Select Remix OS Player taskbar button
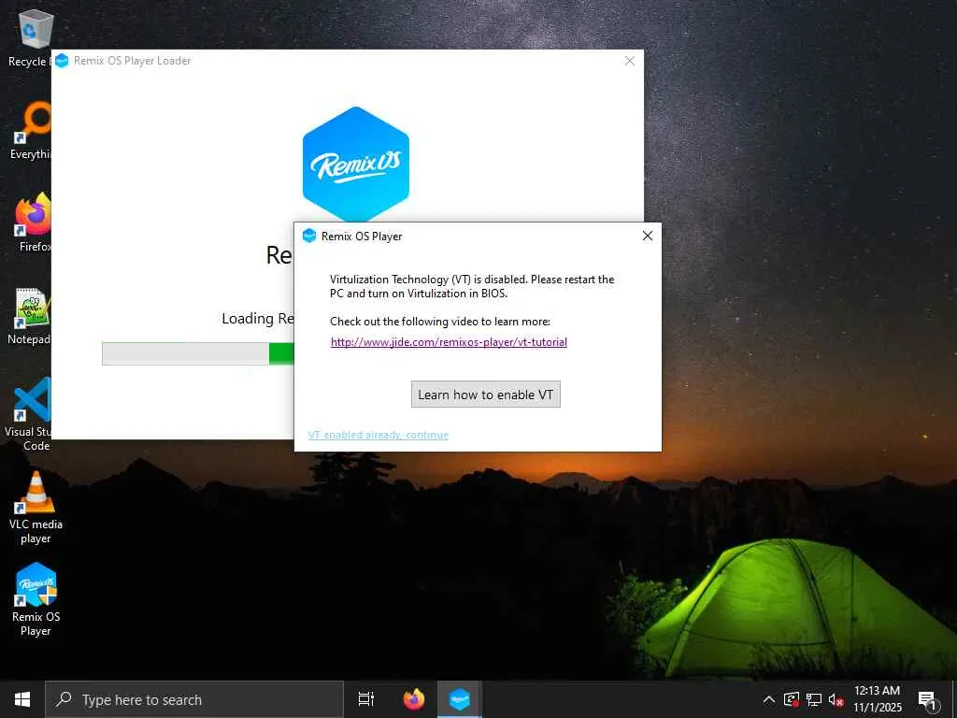The height and width of the screenshot is (718, 957). (460, 699)
